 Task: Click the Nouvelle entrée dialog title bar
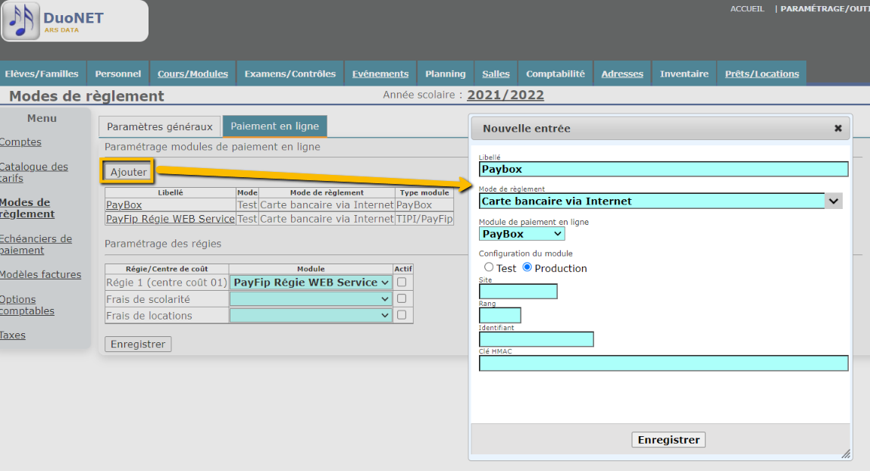[x=660, y=129]
